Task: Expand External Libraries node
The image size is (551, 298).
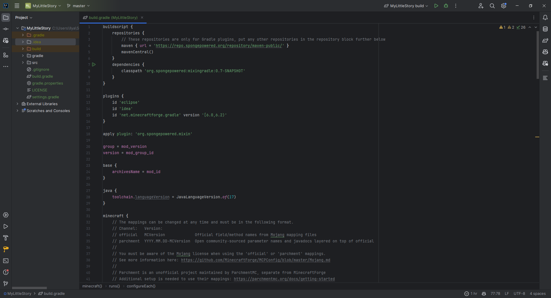Action: point(18,104)
